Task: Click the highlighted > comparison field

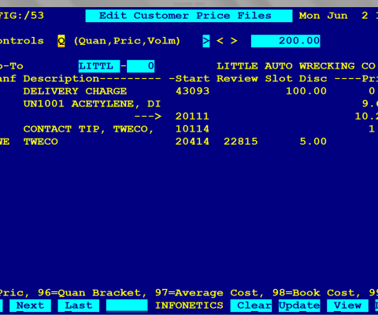Action: (206, 41)
